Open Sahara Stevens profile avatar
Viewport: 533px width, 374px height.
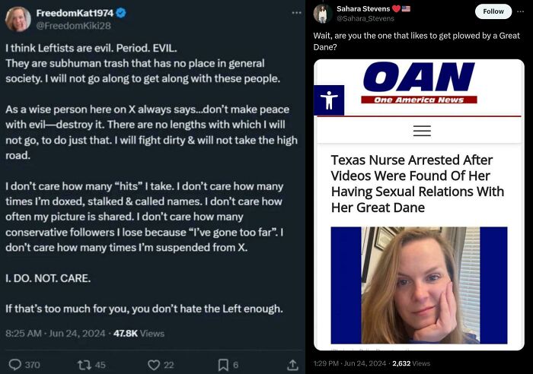[x=322, y=13]
